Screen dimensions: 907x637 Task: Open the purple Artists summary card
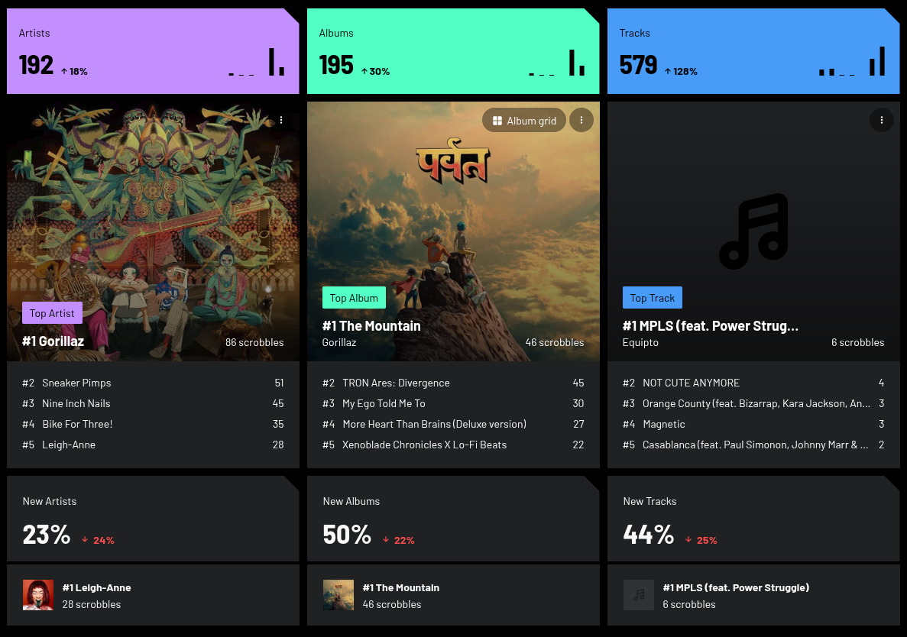point(153,51)
